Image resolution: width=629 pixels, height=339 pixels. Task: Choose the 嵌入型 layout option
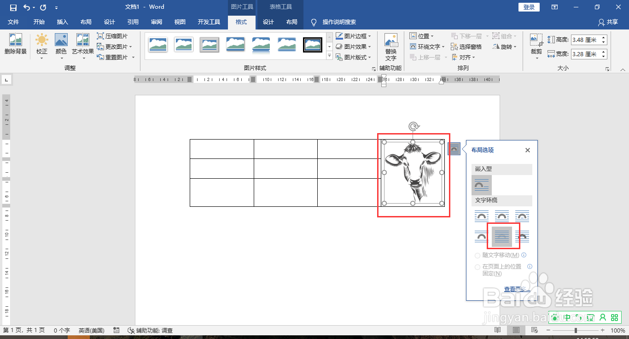481,184
